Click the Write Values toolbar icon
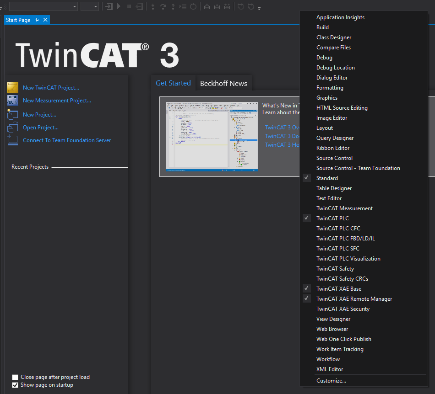 pyautogui.click(x=207, y=6)
